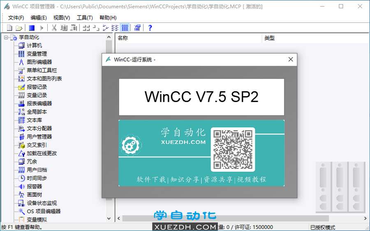Screen dimensions: 370x231
Task: Select 设备状态监视 in the project tree
Action: coord(42,203)
